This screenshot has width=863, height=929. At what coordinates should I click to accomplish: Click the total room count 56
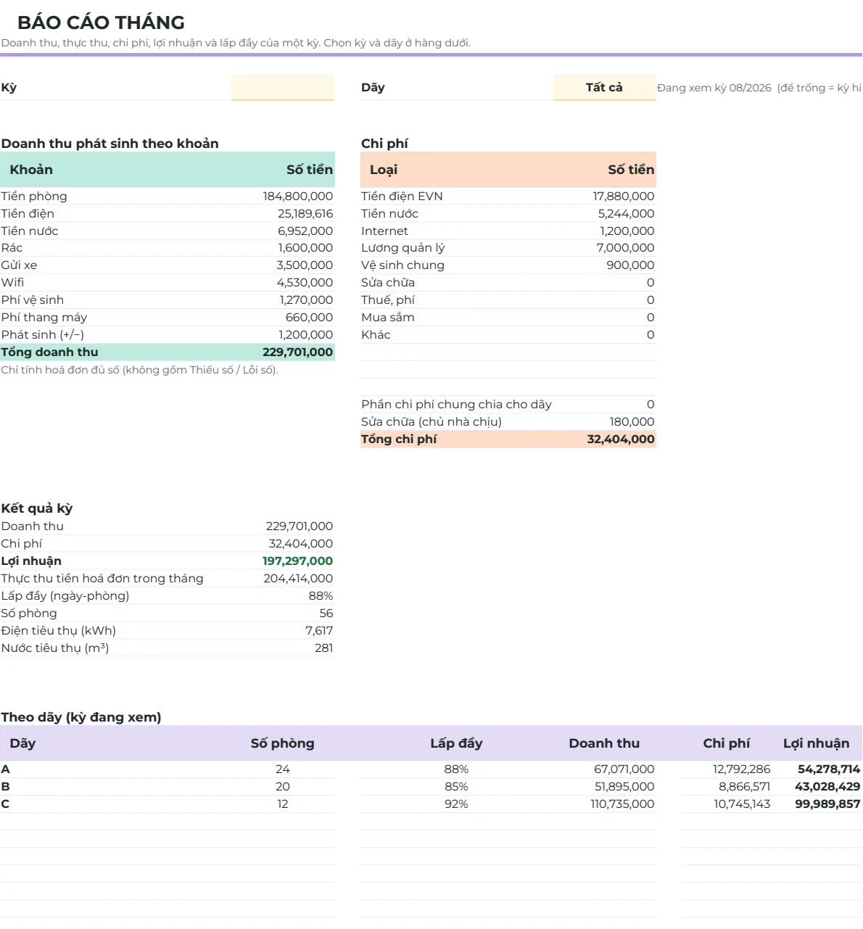pyautogui.click(x=326, y=614)
